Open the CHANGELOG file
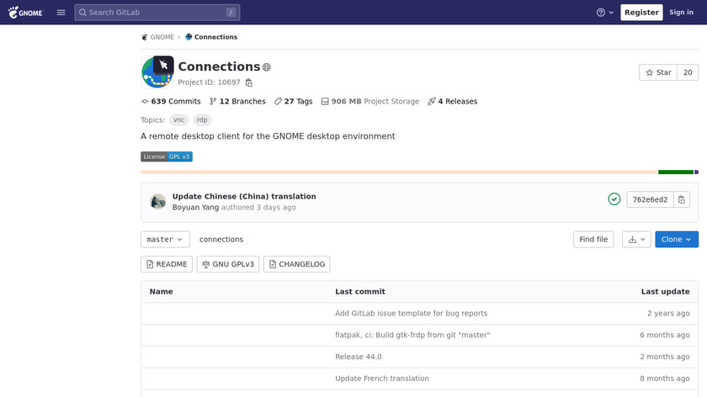 click(x=296, y=264)
